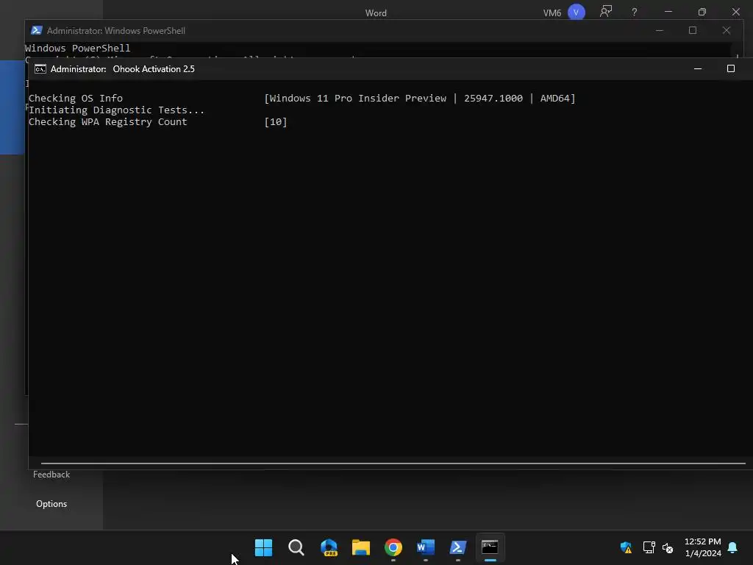The image size is (753, 565).
Task: Open Feedback in Word sidebar
Action: [x=51, y=475]
